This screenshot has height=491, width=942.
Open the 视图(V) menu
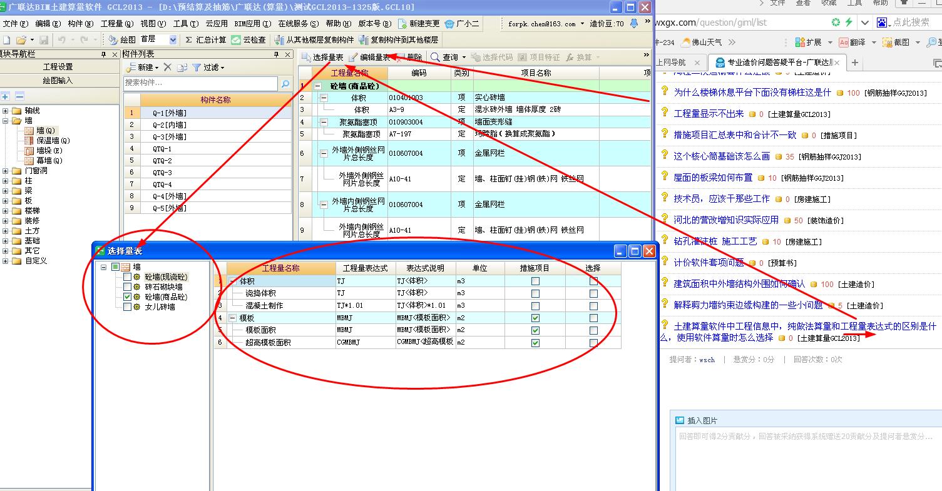153,24
